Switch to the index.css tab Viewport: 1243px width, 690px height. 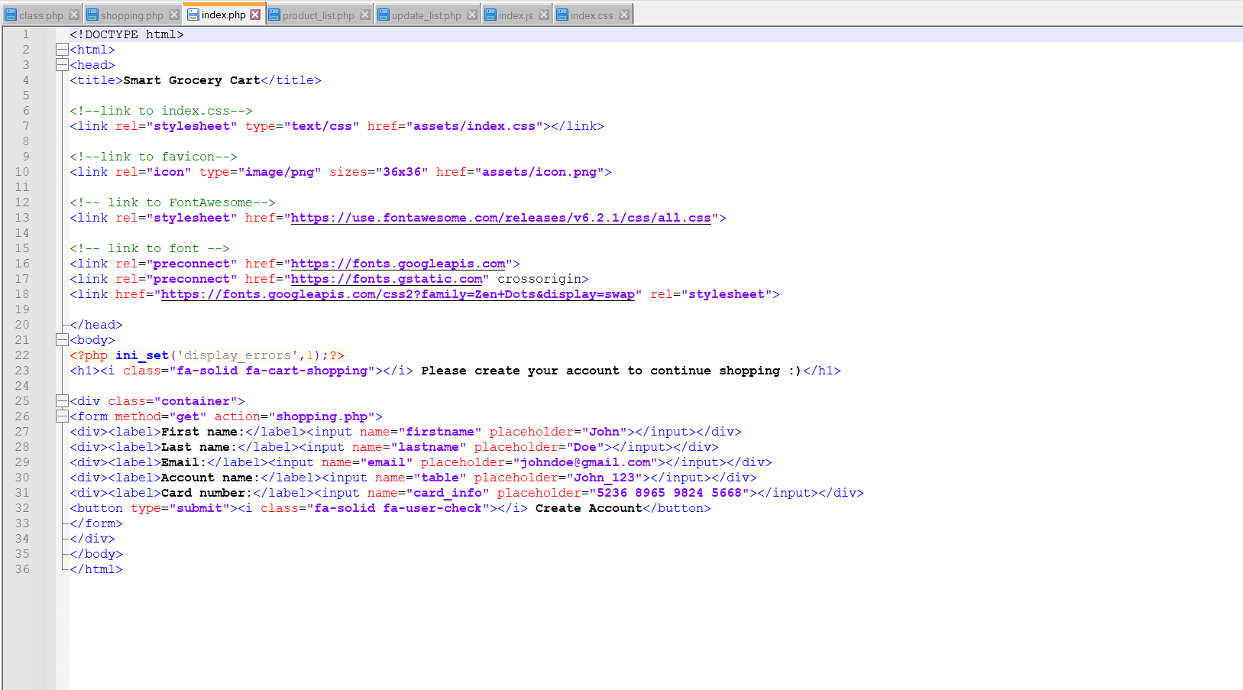(592, 14)
